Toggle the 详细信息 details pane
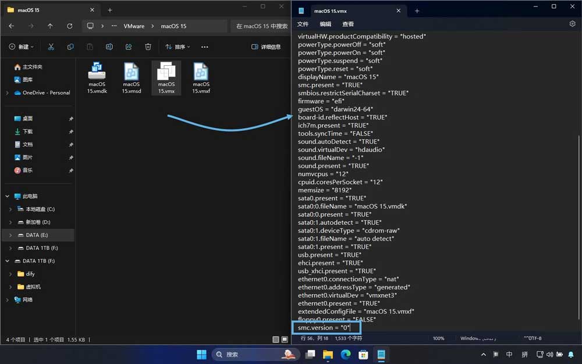 266,47
